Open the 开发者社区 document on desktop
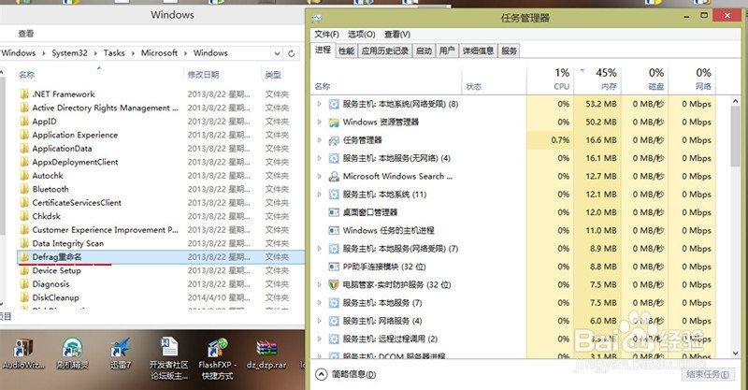Screen dimensions: 748x390 point(169,358)
